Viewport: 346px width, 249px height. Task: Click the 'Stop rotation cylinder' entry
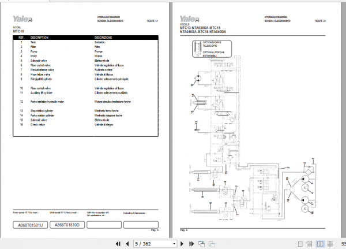tap(42, 111)
